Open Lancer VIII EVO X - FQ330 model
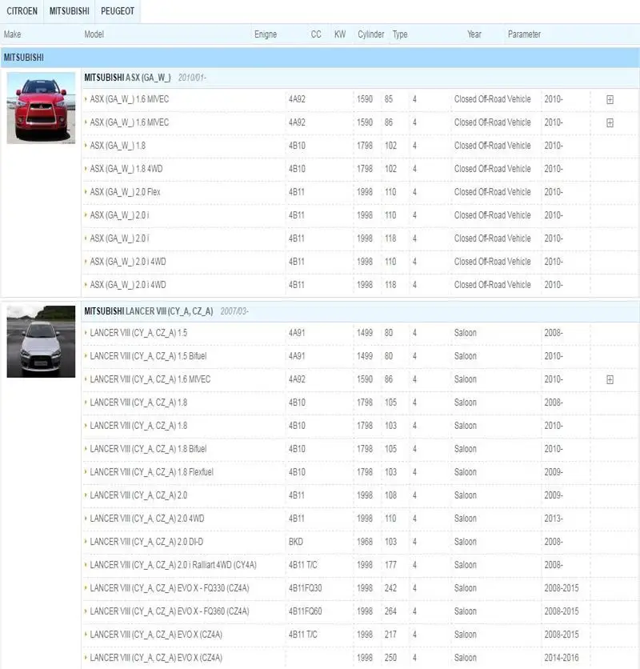 tap(170, 588)
